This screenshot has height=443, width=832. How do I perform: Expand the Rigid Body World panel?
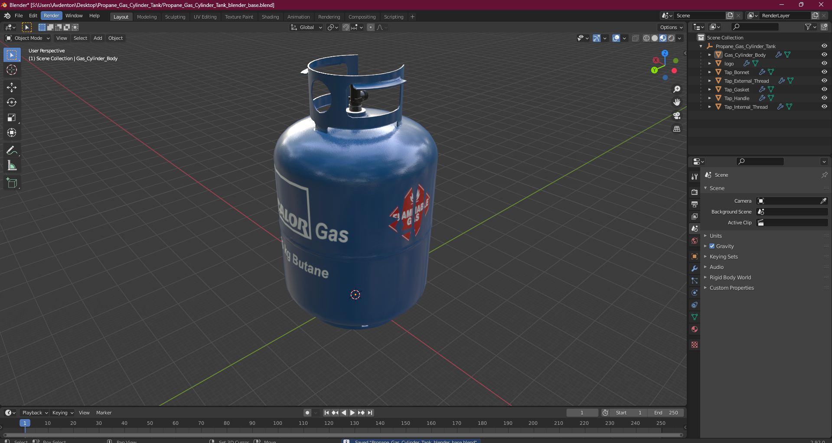click(730, 277)
